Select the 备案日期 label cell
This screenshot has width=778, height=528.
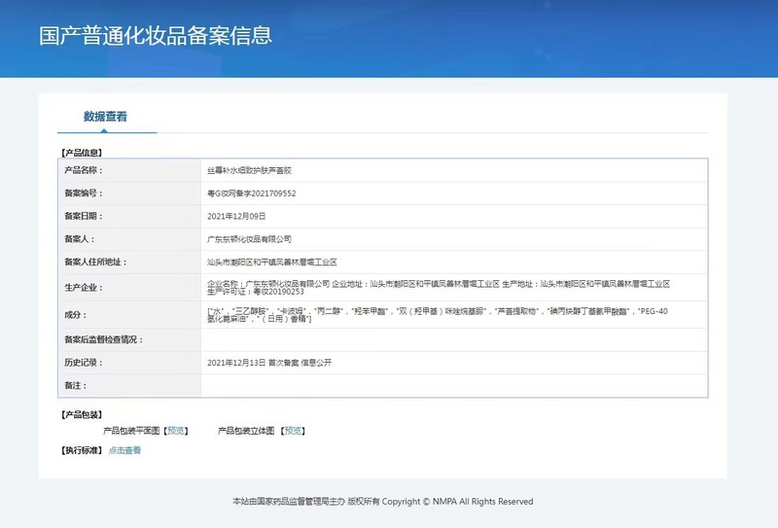(129, 216)
